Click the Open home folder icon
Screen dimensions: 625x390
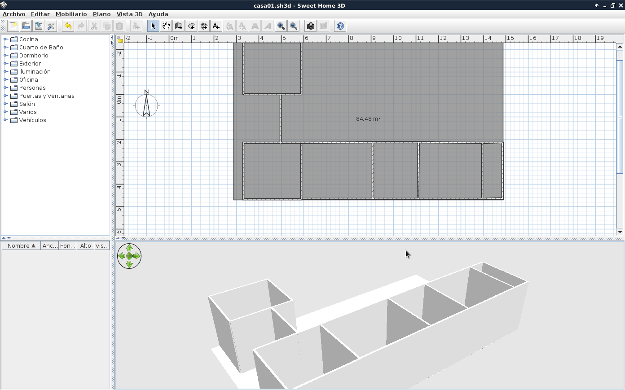(26, 26)
